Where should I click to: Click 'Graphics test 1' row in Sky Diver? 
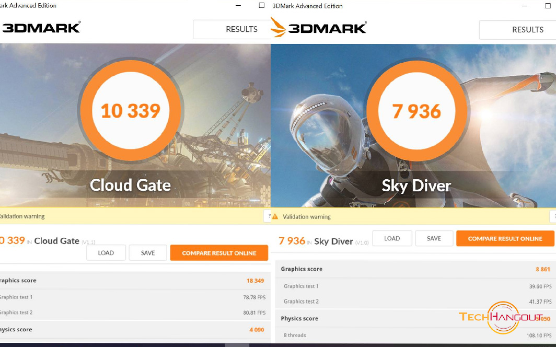[x=415, y=286]
